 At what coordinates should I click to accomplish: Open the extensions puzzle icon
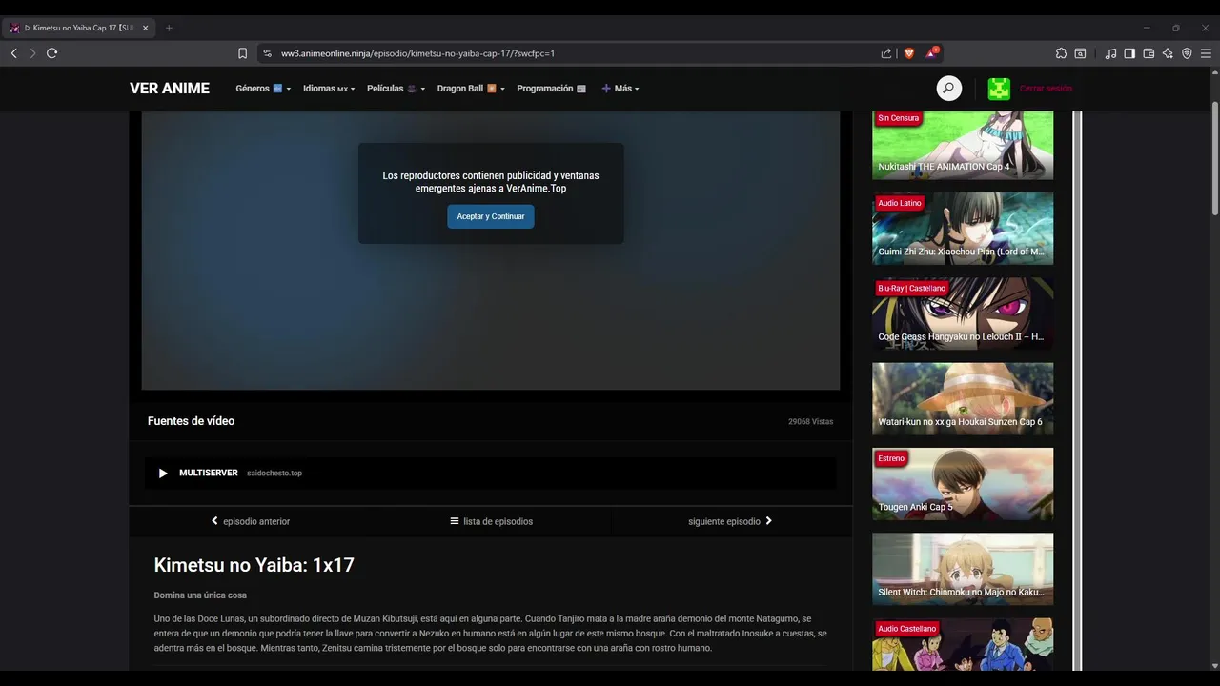coord(1061,53)
